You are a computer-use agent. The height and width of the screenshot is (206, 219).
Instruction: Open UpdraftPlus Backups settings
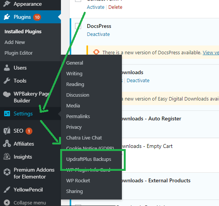coord(89,159)
